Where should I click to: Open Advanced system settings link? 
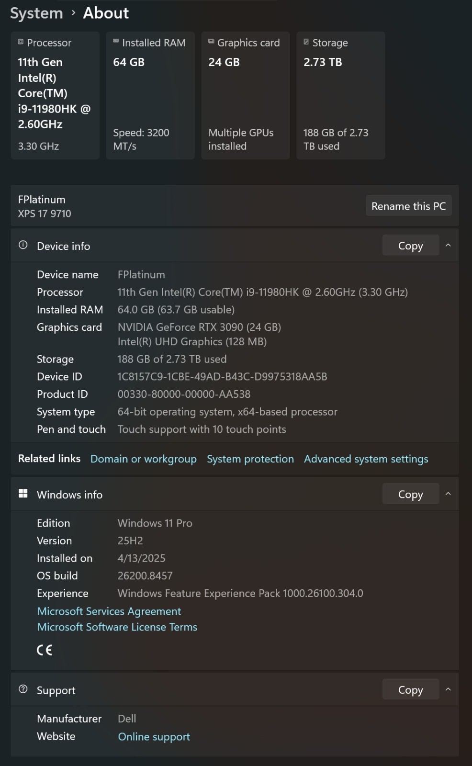pos(366,459)
